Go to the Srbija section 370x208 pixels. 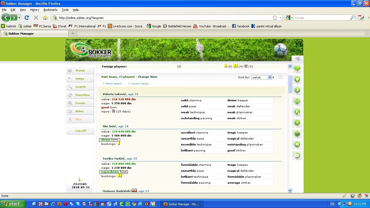tap(80, 79)
